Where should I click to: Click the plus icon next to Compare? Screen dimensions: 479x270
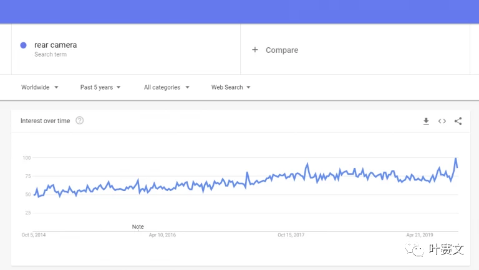pyautogui.click(x=254, y=50)
